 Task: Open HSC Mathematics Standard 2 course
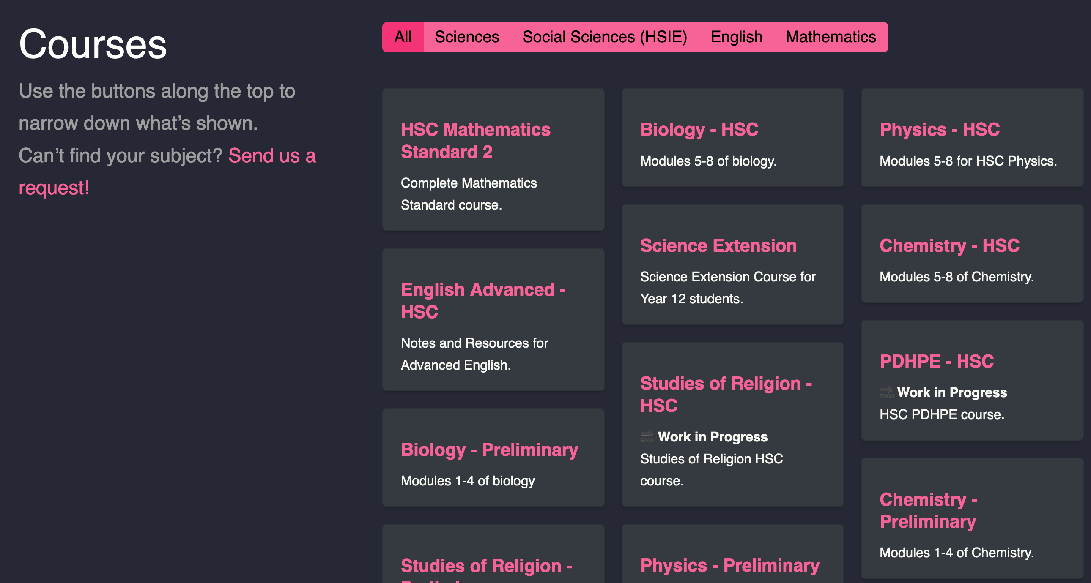click(475, 140)
